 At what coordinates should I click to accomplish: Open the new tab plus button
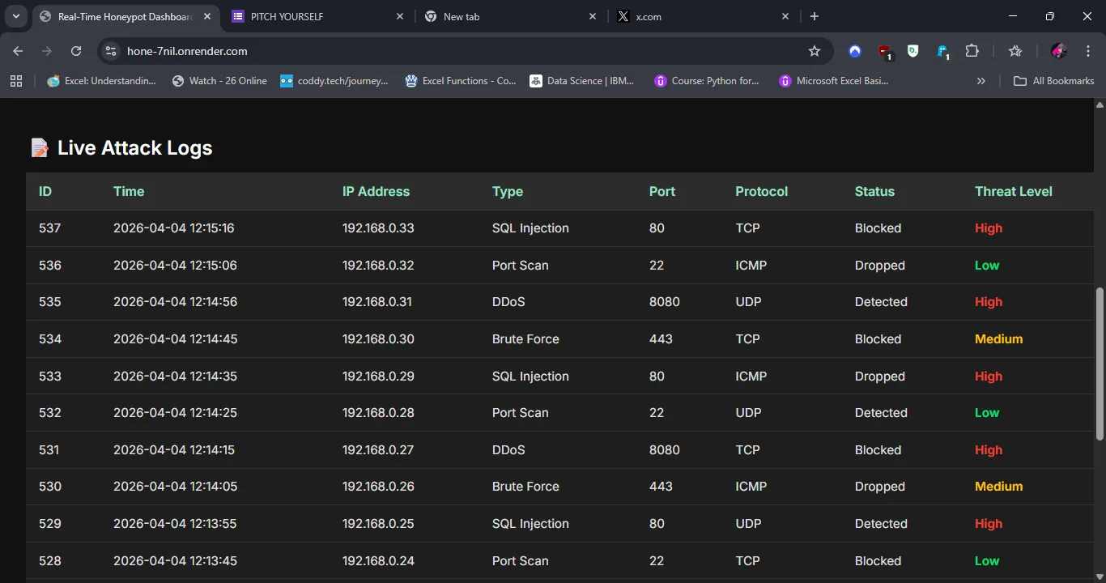click(x=815, y=16)
